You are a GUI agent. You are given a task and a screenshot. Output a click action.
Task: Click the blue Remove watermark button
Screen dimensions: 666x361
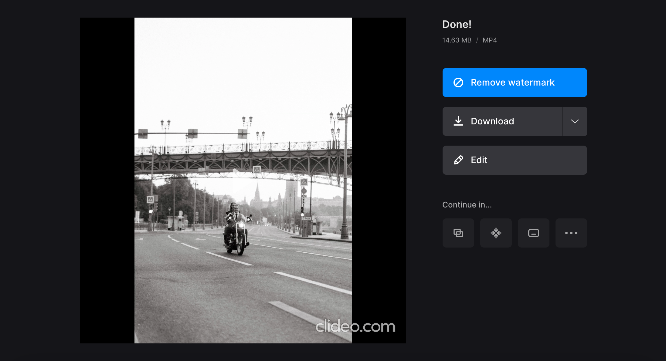[x=515, y=82]
